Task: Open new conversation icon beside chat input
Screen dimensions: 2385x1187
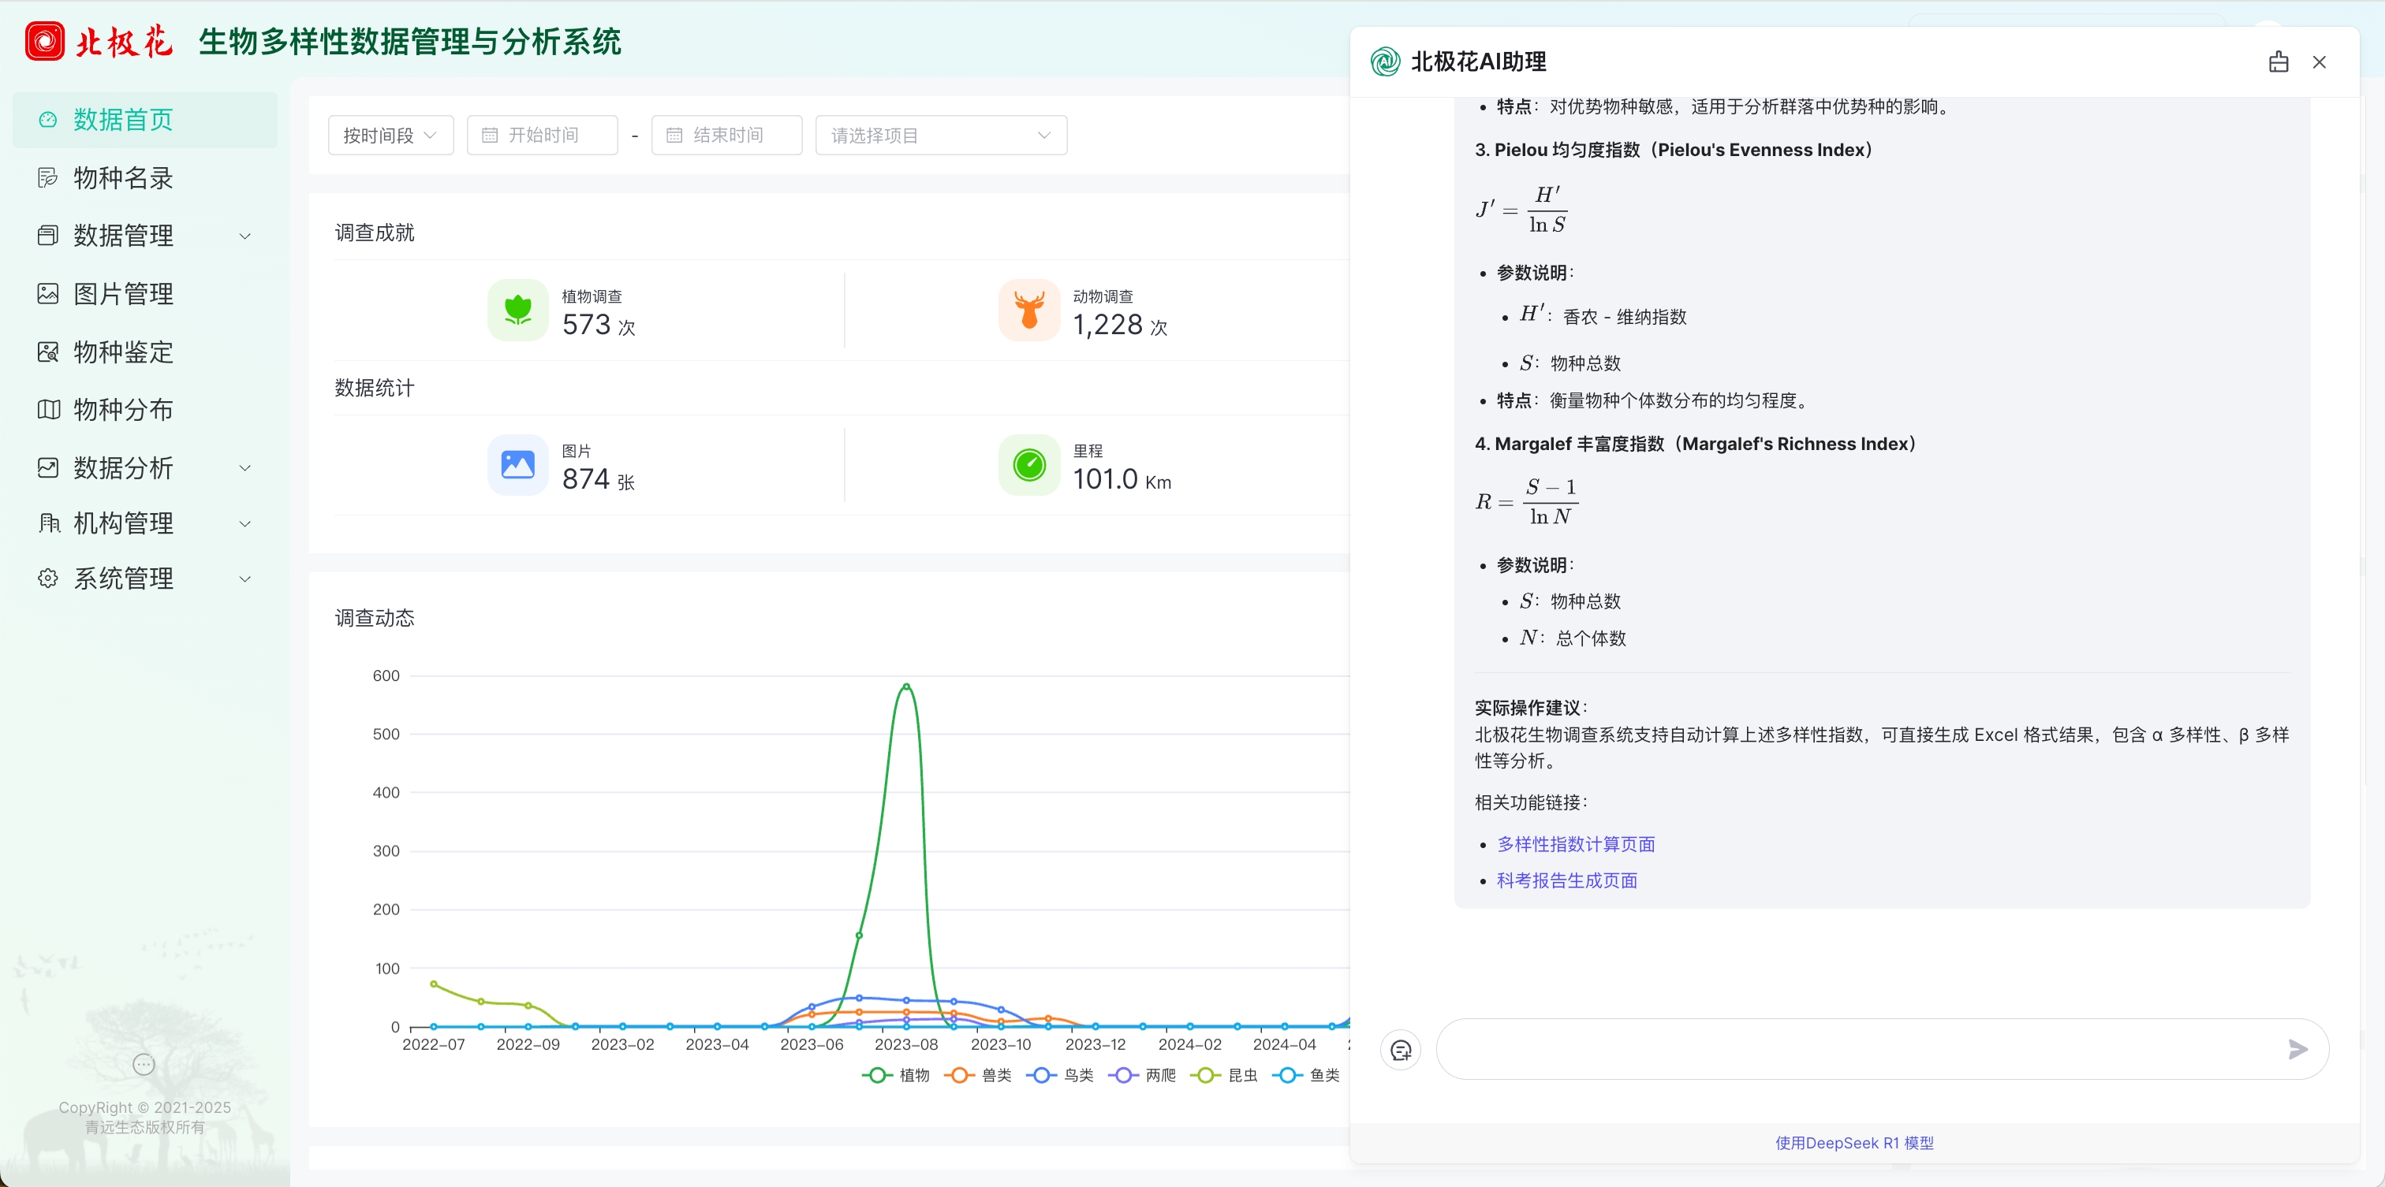Action: (1400, 1050)
